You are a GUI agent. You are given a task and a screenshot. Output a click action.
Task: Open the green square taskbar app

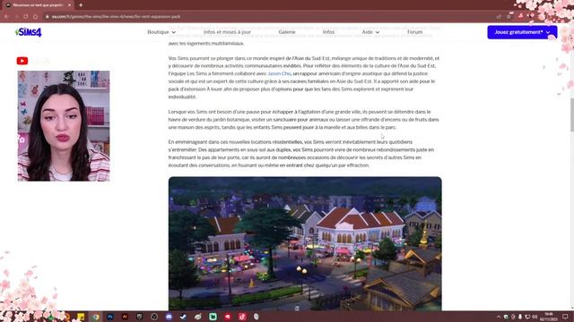click(x=213, y=317)
